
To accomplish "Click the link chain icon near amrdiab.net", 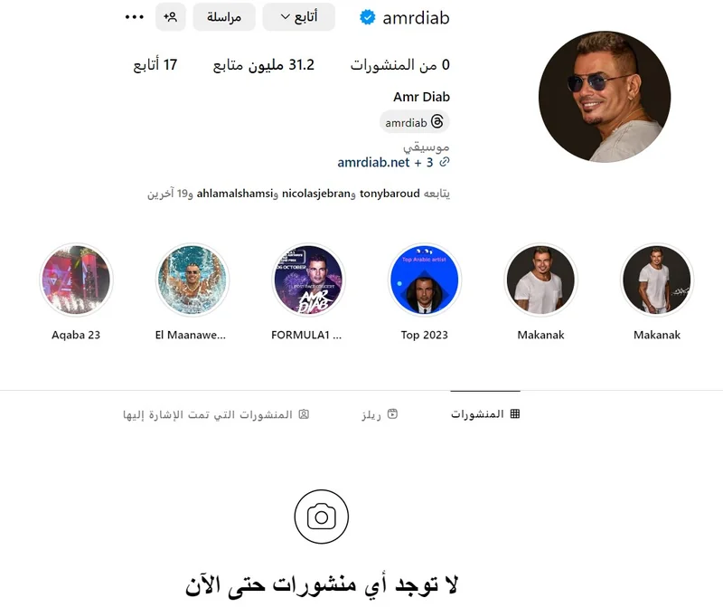I will 444,162.
